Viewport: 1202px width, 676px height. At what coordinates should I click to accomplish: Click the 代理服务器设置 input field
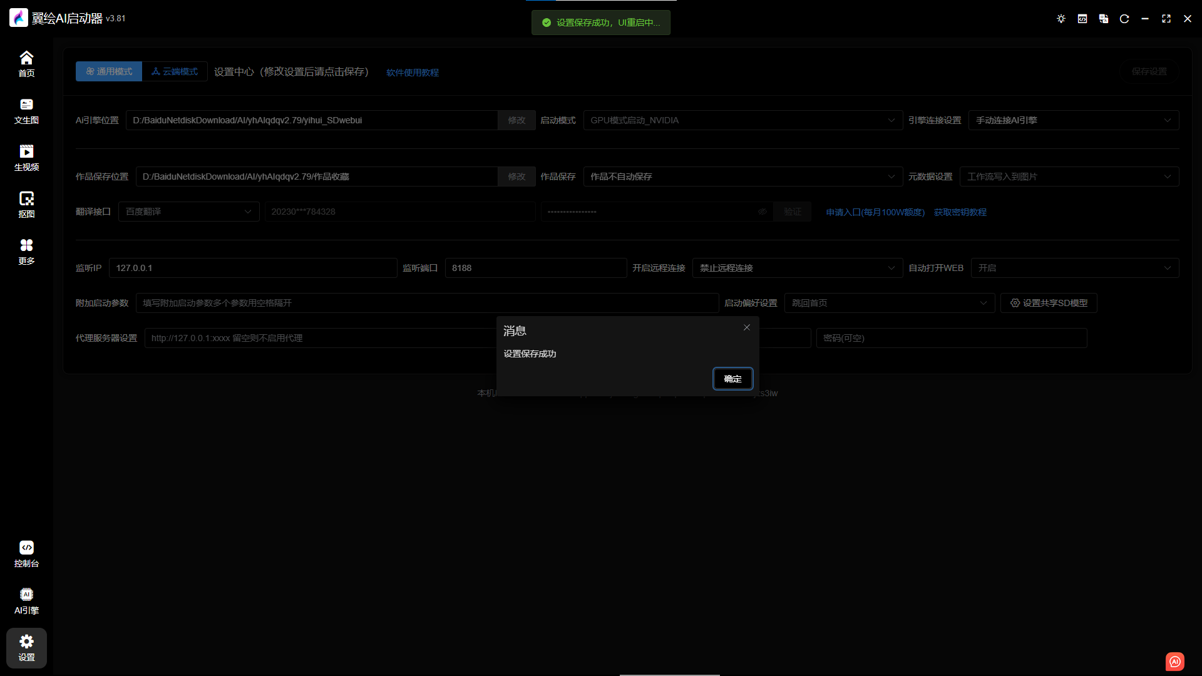[321, 338]
